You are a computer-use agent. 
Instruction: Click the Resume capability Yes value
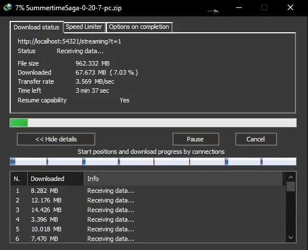point(125,100)
